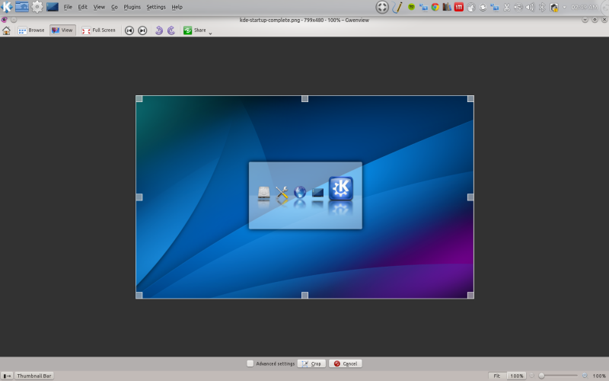The width and height of the screenshot is (609, 381).
Task: Switch to Browse mode
Action: (x=31, y=30)
